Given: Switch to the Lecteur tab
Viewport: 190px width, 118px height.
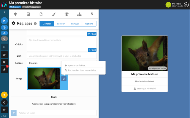Looking at the screenshot, I should tap(61, 24).
